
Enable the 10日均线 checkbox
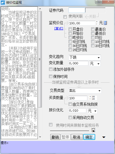[x=93, y=41]
